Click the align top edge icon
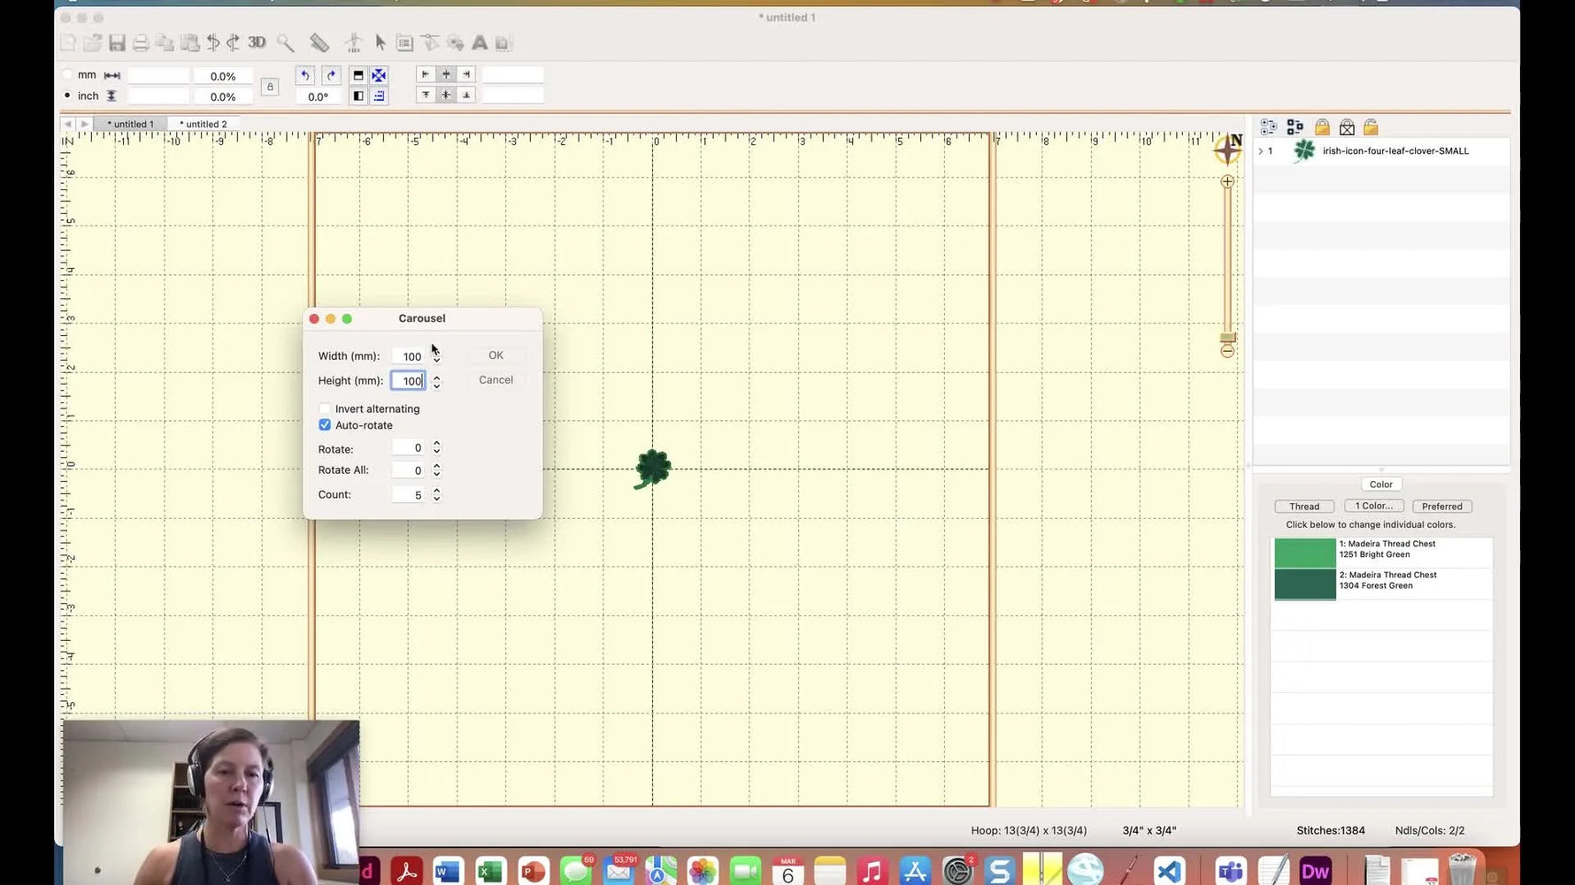This screenshot has width=1575, height=885. tap(426, 95)
